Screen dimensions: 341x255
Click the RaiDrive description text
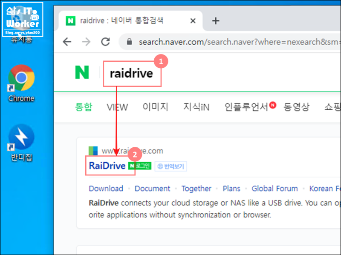214,209
